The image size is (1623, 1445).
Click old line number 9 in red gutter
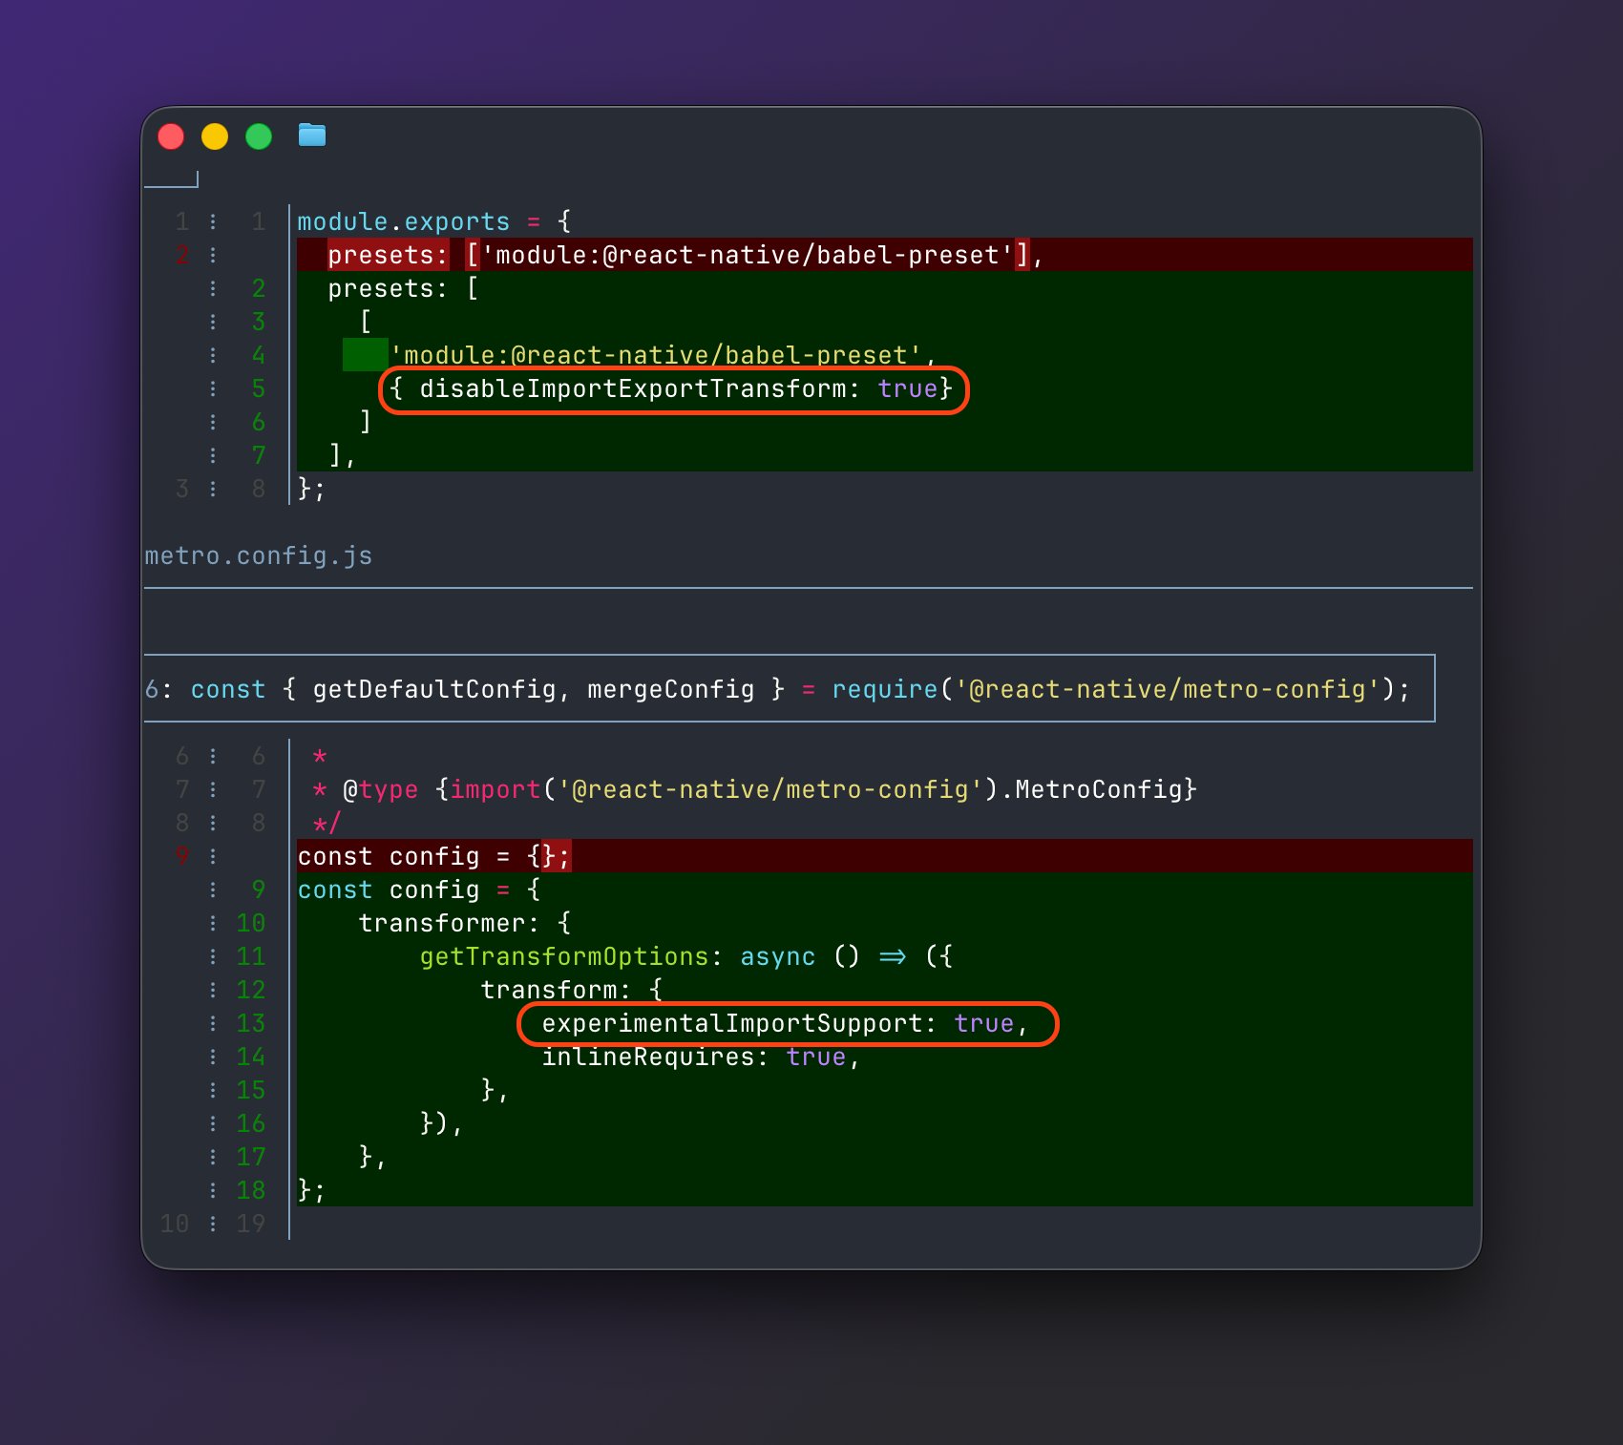[182, 856]
